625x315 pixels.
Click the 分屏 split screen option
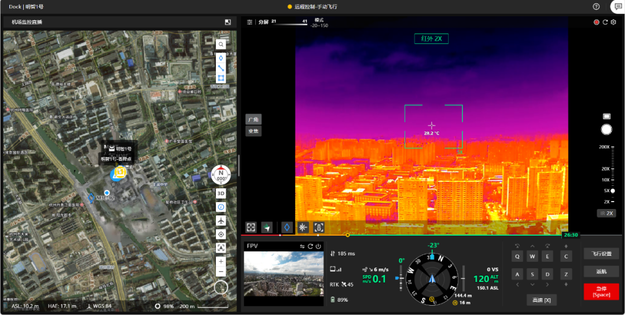tap(263, 22)
